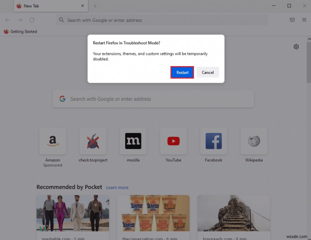Open the mashable.com article thumbnail
Screen dimensions: 311x240
coord(73,213)
